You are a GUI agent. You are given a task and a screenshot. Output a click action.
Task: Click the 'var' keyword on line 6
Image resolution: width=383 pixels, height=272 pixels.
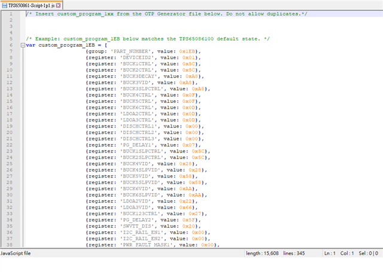tap(31, 45)
